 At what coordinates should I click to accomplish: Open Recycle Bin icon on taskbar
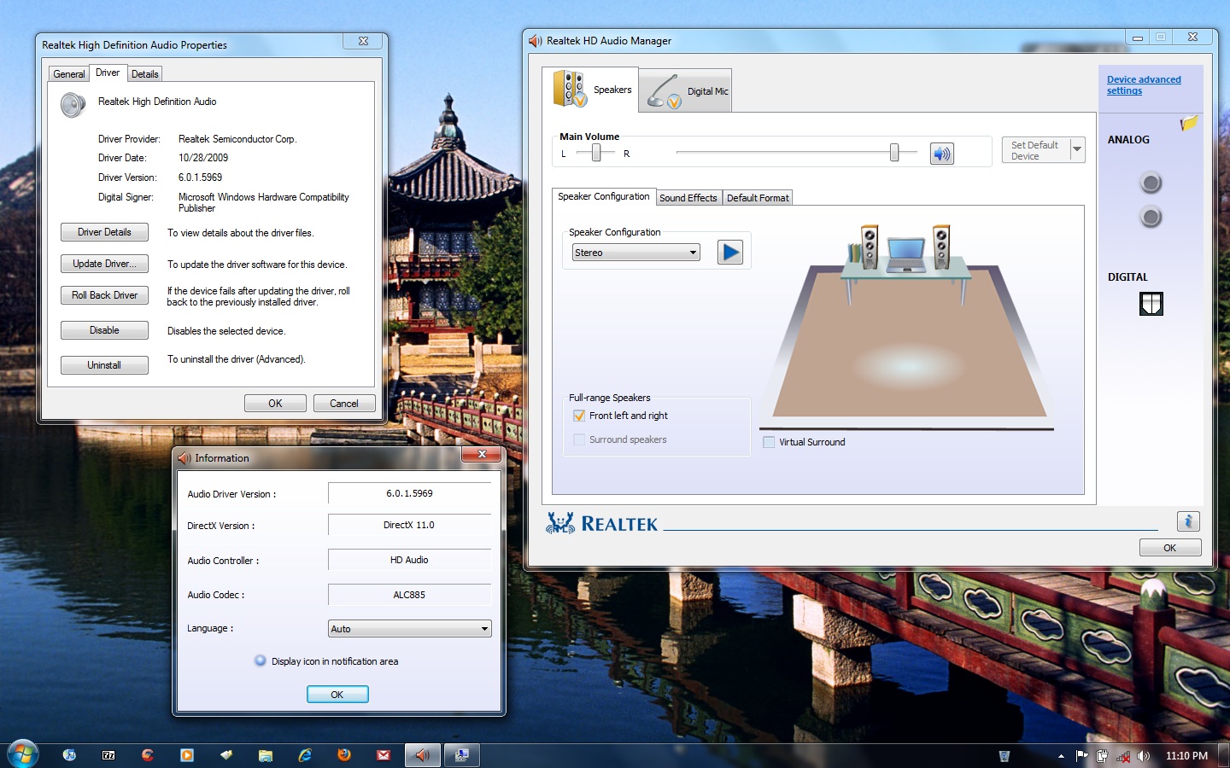pos(1004,756)
